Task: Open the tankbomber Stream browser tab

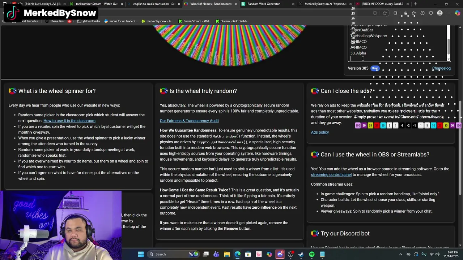Action: [97, 4]
